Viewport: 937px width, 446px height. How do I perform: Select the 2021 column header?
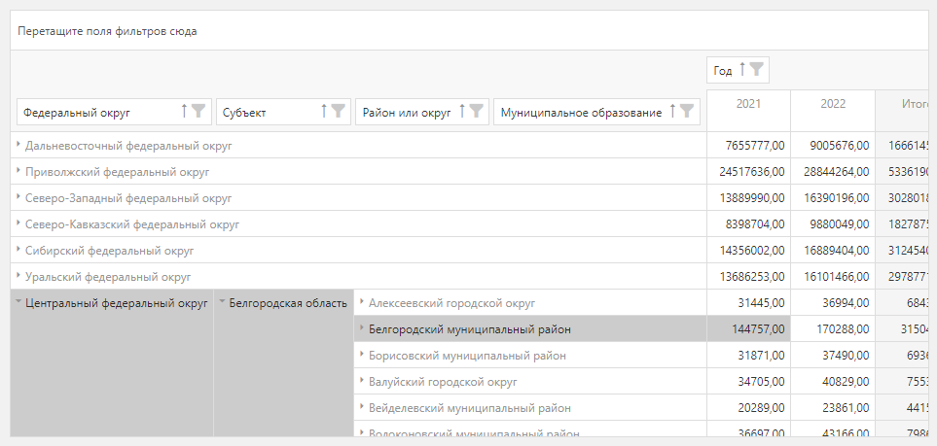(748, 104)
